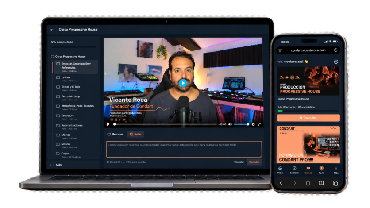Enter fullscreen with the expand icon
370x208 pixels.
(x=259, y=124)
